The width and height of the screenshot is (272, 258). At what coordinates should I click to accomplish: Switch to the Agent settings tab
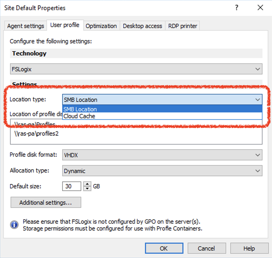tap(26, 26)
